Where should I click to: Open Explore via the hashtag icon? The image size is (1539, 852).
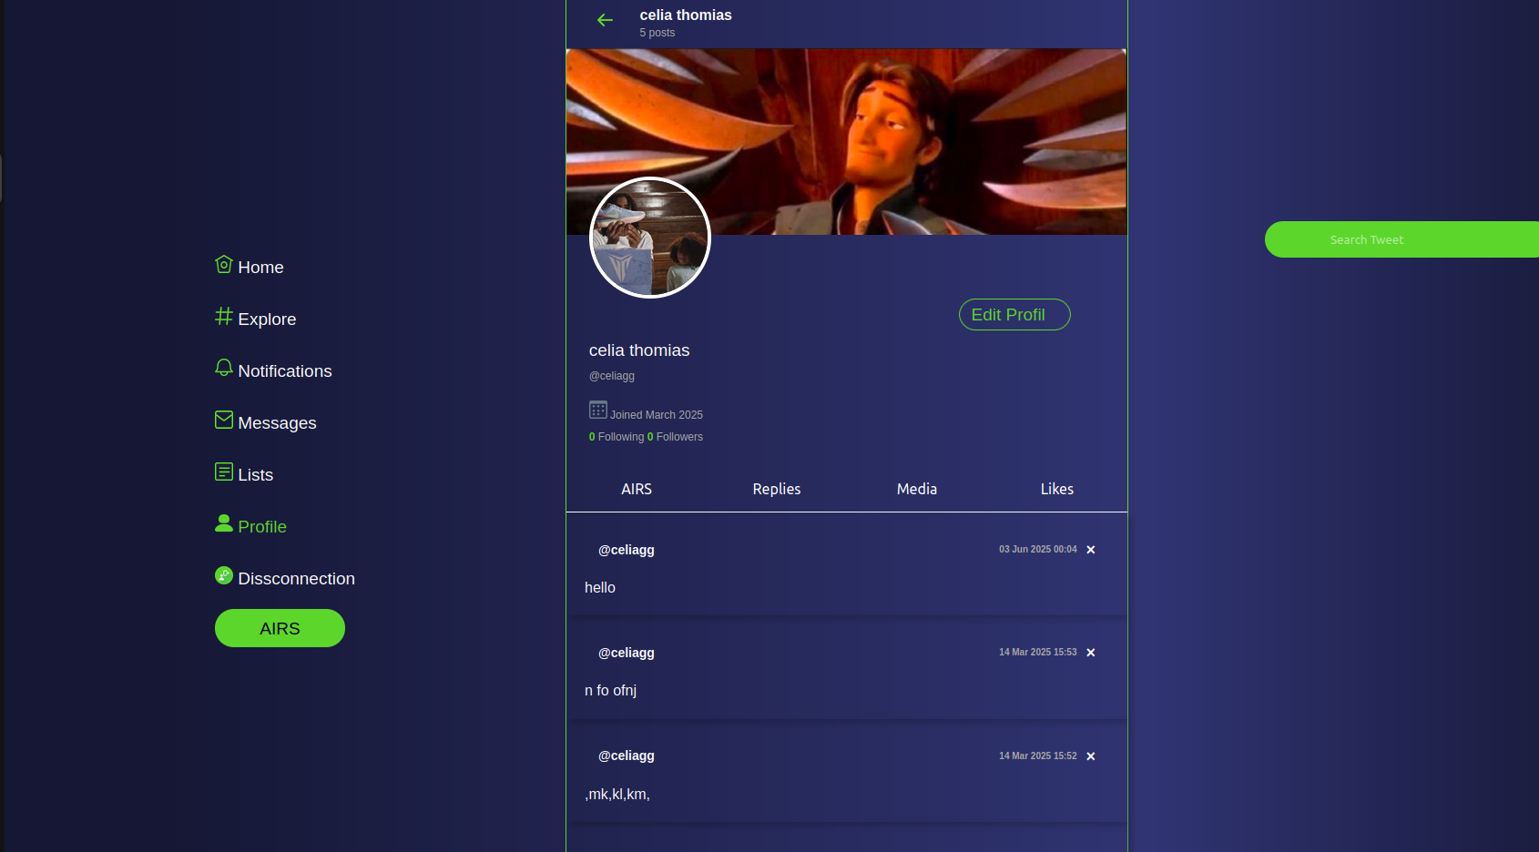224,317
